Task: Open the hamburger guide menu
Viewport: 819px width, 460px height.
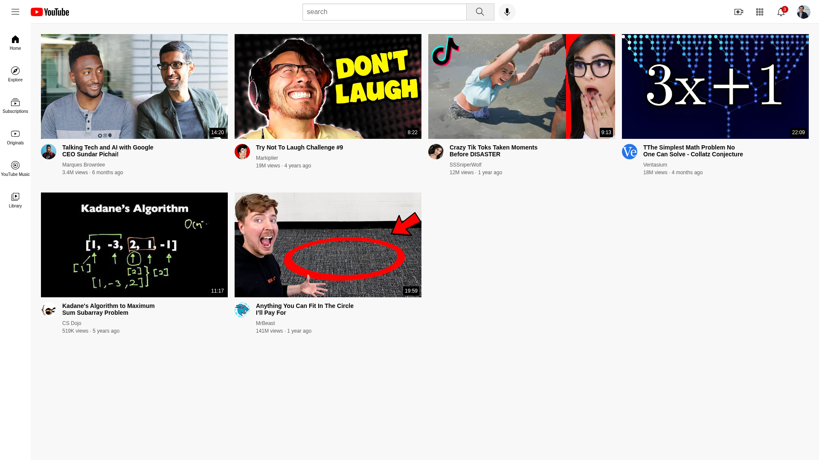Action: pos(15,12)
